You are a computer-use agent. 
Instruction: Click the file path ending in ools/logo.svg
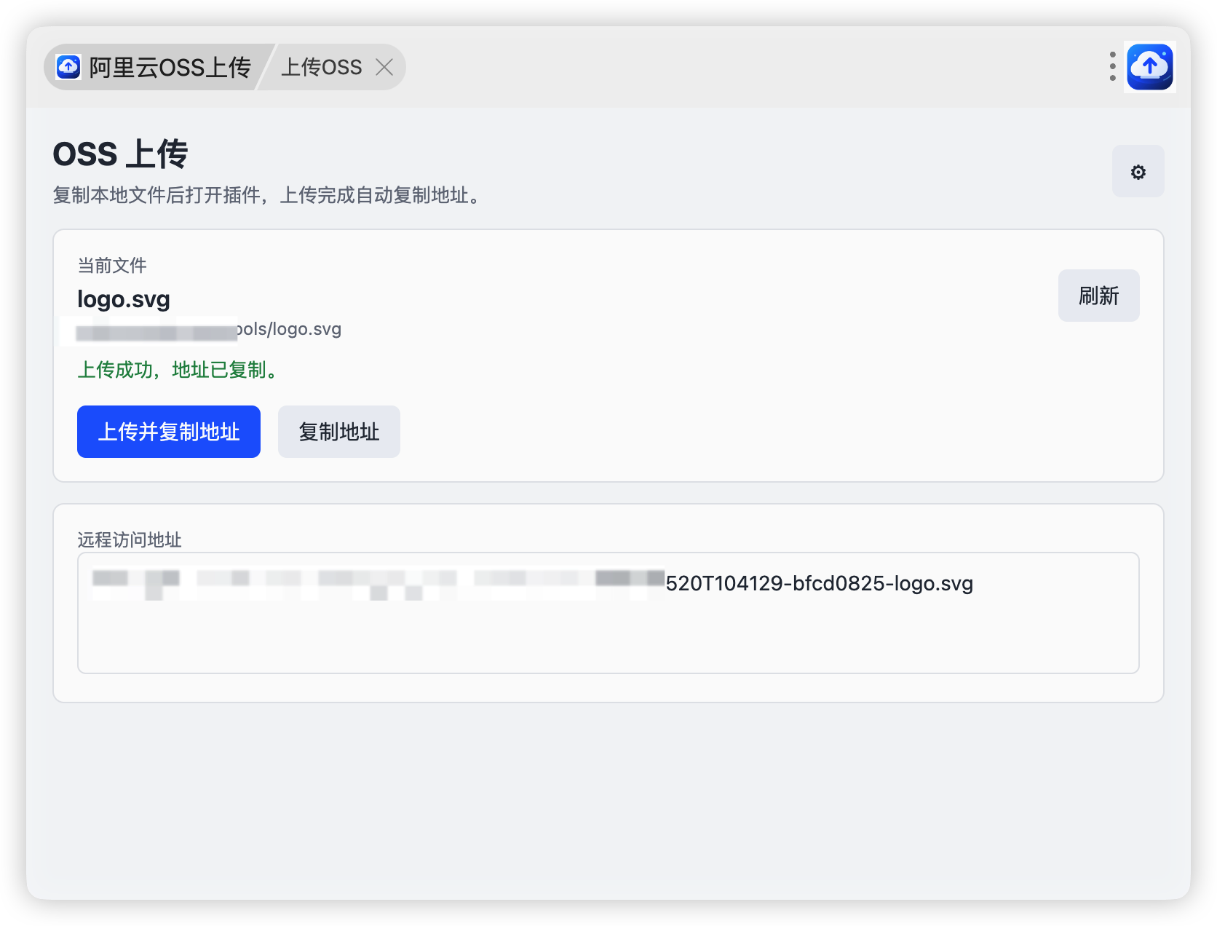pyautogui.click(x=209, y=330)
